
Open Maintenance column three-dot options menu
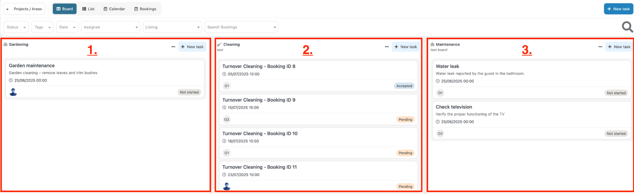pyautogui.click(x=600, y=47)
